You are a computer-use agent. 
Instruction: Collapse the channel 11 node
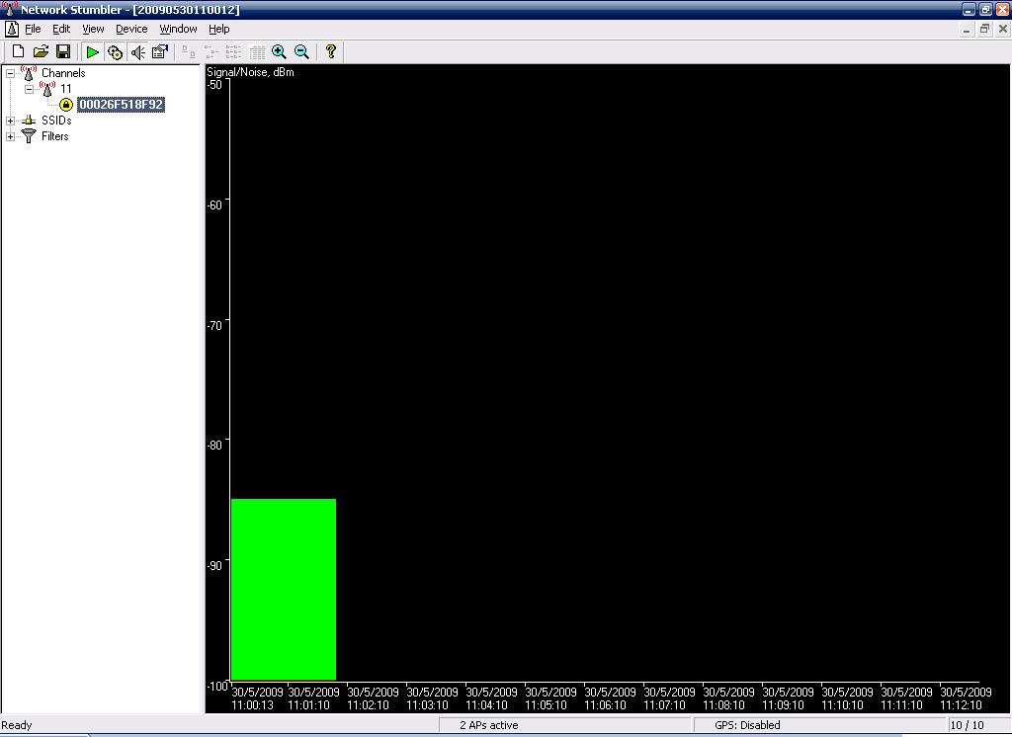coord(29,89)
